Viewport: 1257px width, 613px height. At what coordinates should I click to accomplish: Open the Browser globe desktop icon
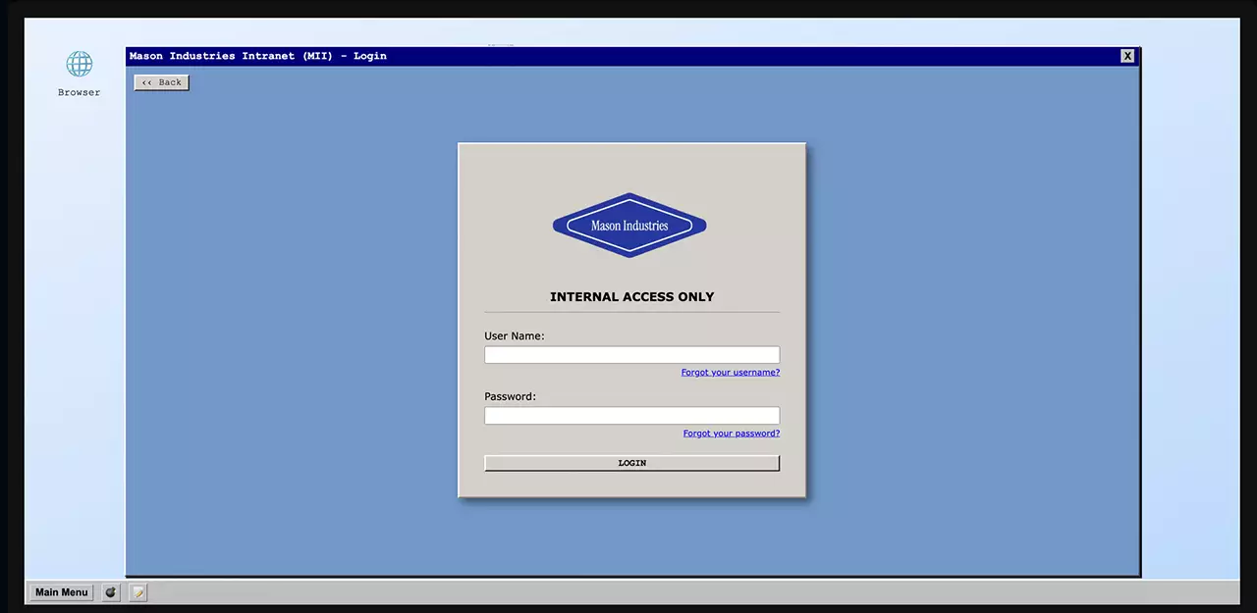click(79, 65)
